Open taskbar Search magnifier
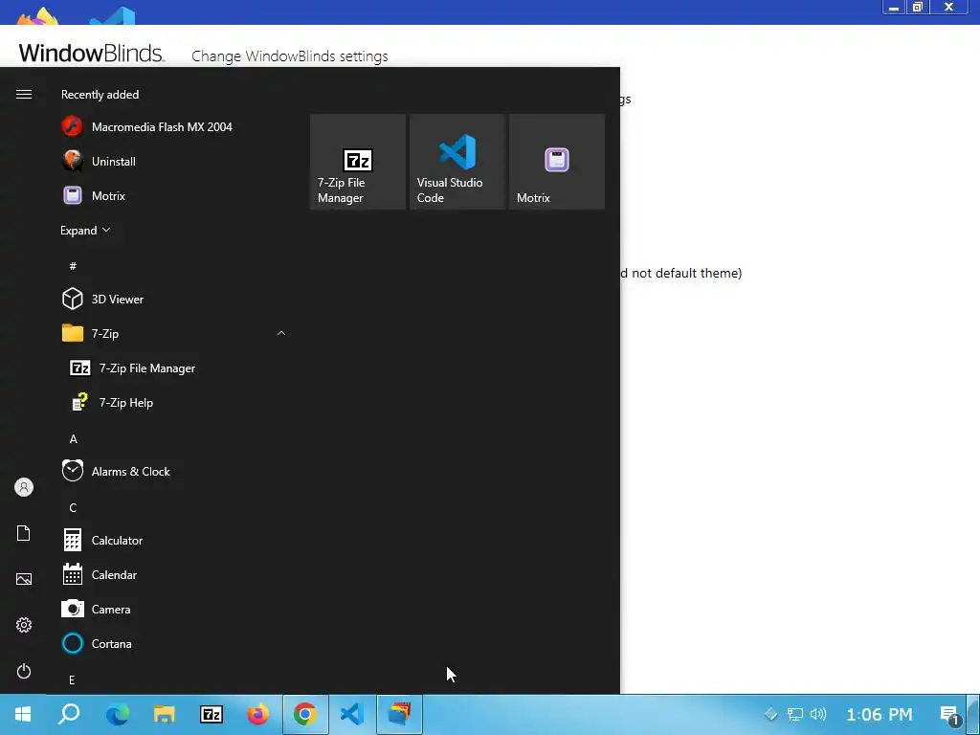The height and width of the screenshot is (735, 980). tap(69, 714)
